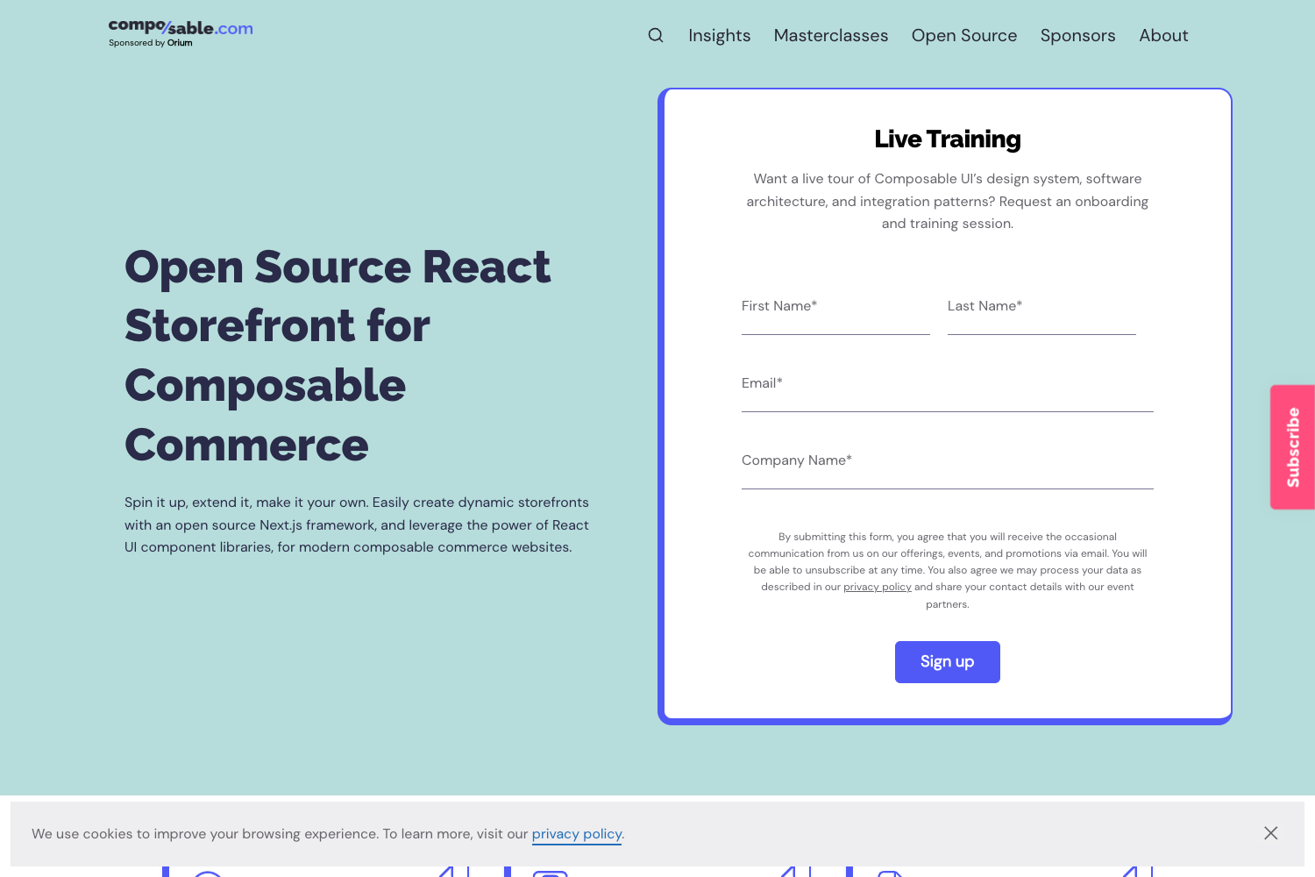Viewport: 1315px width, 877px height.
Task: Open the privacy policy link in the cookie banner
Action: coord(576,833)
